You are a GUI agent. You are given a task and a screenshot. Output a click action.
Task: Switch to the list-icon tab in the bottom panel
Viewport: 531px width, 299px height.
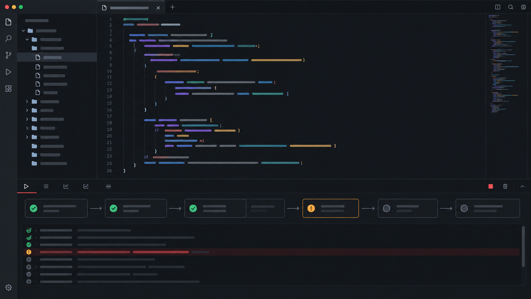click(46, 186)
